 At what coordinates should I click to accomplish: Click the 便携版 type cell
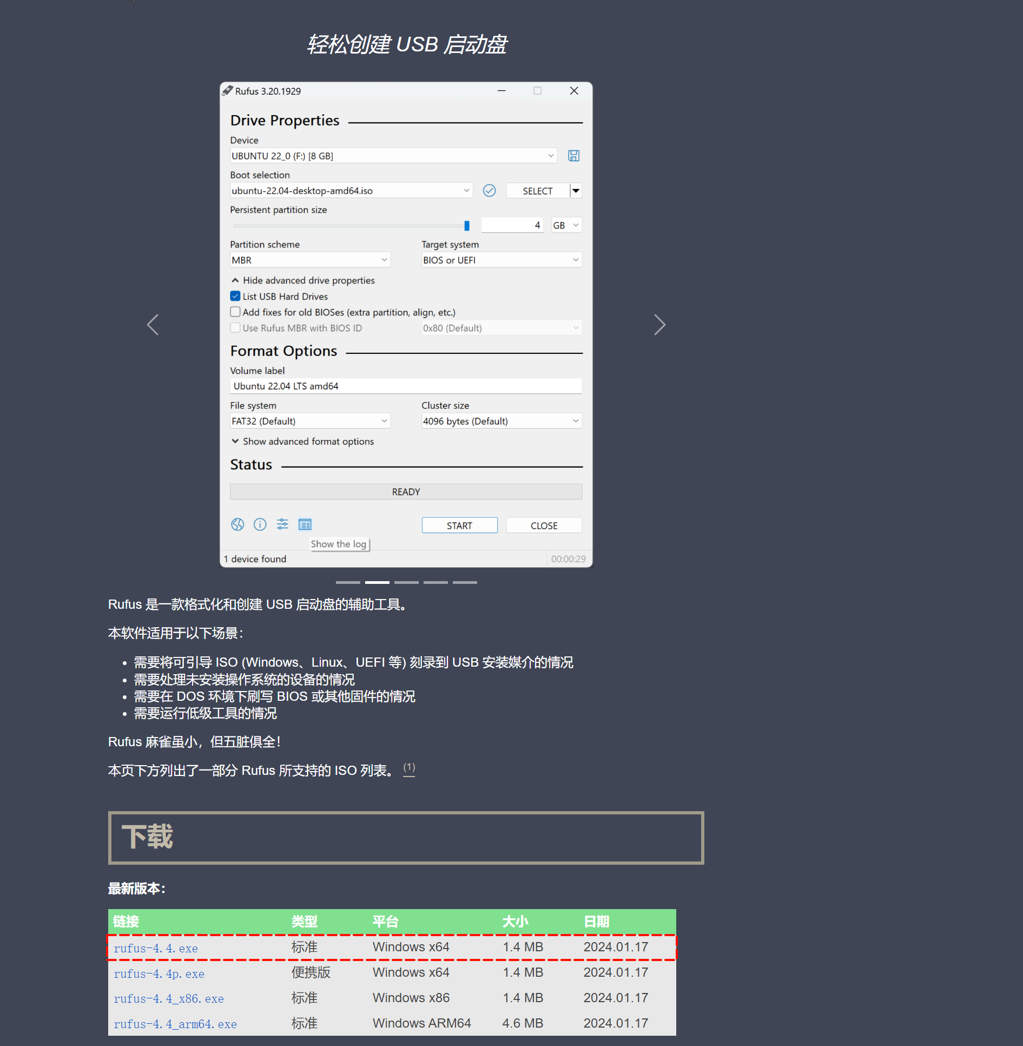point(311,972)
